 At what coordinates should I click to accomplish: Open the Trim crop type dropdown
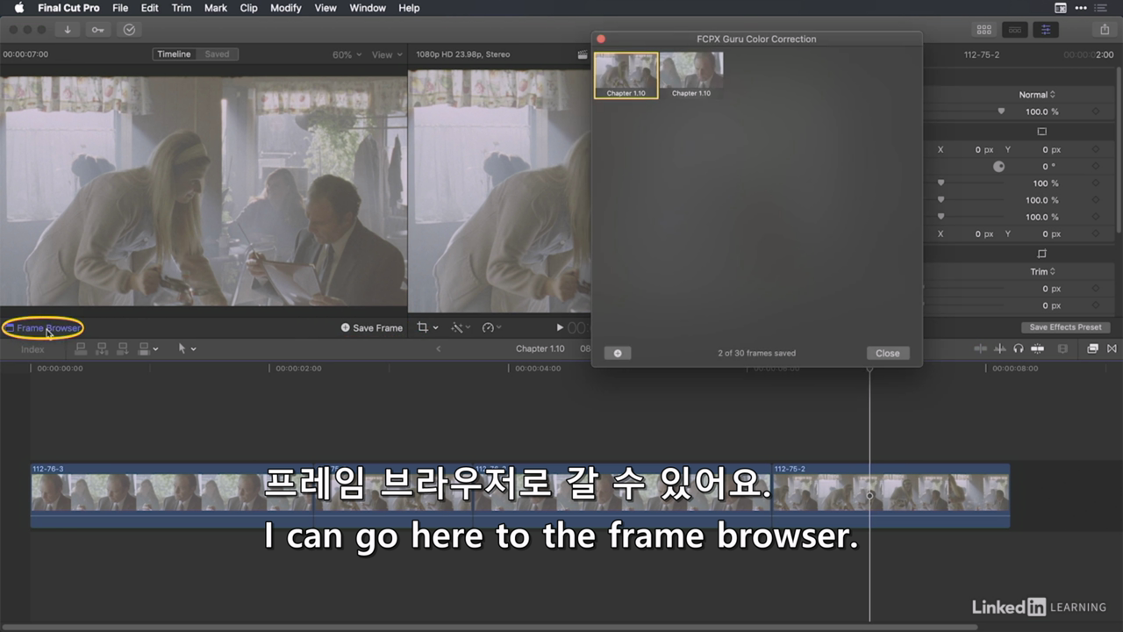1042,272
